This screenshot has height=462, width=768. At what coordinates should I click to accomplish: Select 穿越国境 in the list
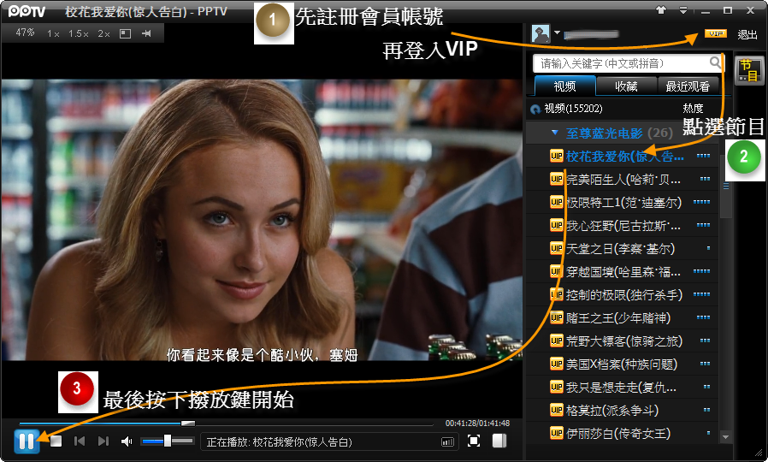coord(623,271)
